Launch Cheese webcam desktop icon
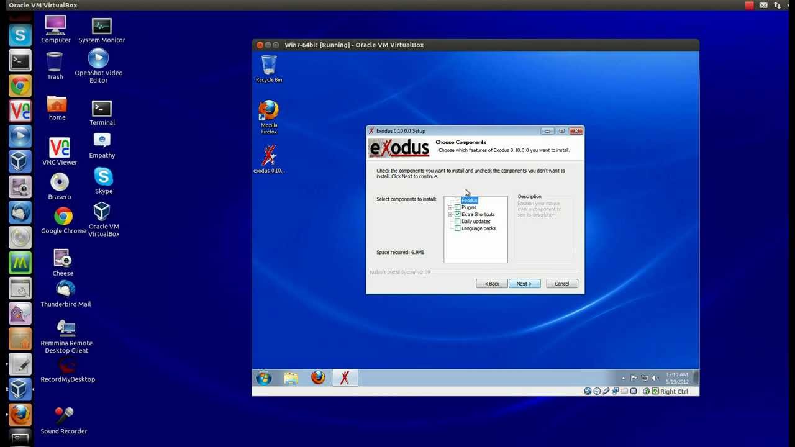The width and height of the screenshot is (795, 447). (x=63, y=262)
